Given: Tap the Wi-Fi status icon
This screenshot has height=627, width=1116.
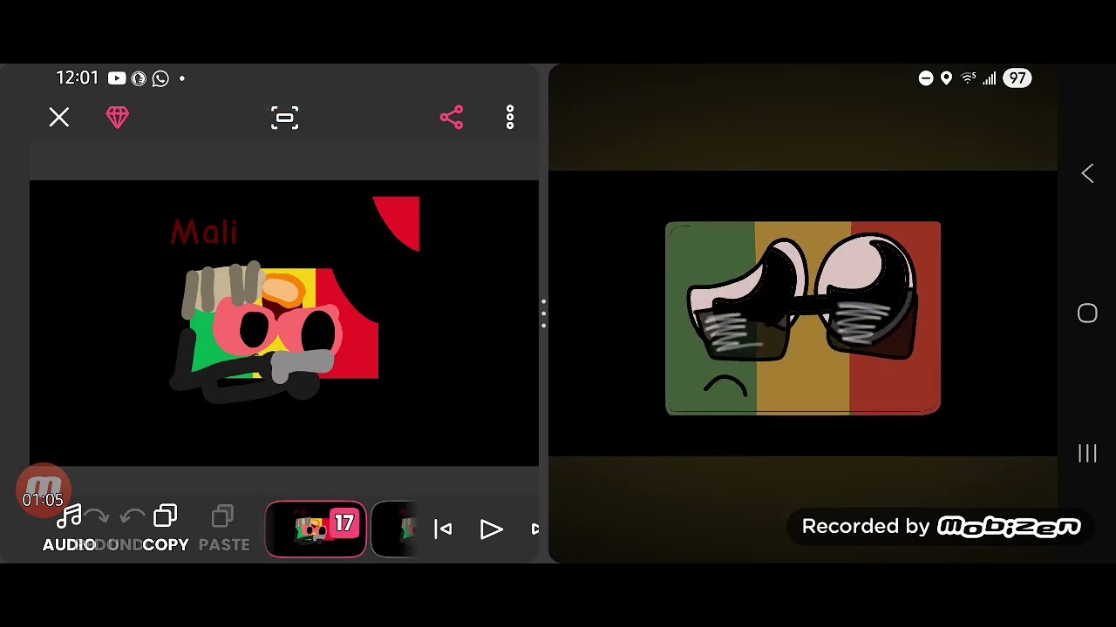Looking at the screenshot, I should [x=969, y=78].
